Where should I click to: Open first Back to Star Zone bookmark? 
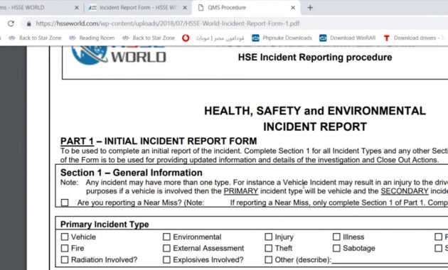coord(35,38)
